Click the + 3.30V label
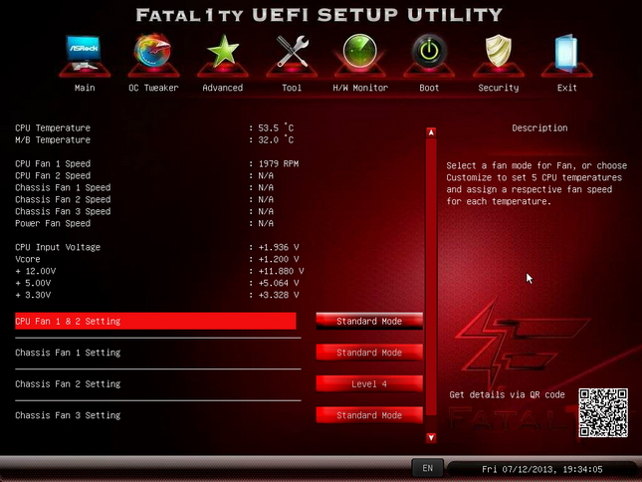The width and height of the screenshot is (642, 482). (x=33, y=295)
